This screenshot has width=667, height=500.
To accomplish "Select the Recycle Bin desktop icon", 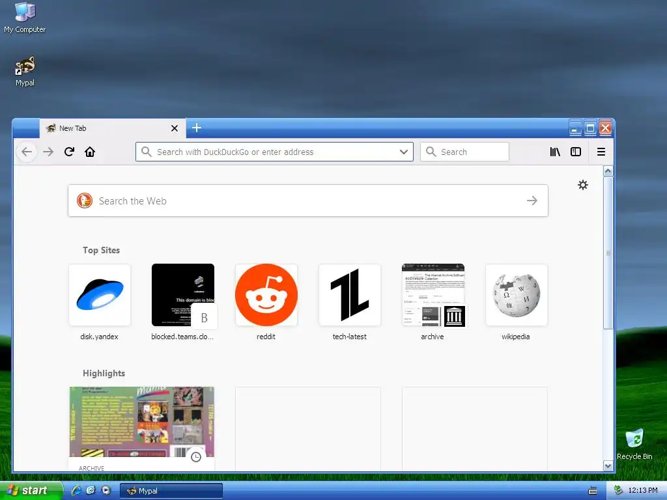I will click(x=634, y=444).
